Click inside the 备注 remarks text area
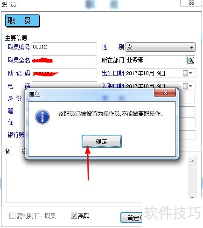 [97, 180]
